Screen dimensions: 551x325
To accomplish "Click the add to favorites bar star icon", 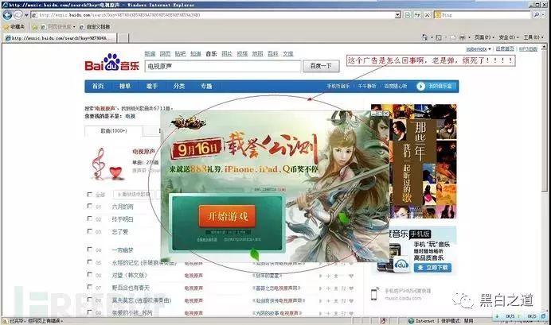I will pyautogui.click(x=35, y=27).
